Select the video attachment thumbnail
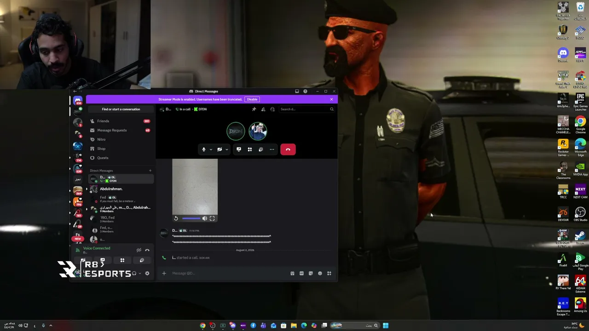 pyautogui.click(x=195, y=186)
